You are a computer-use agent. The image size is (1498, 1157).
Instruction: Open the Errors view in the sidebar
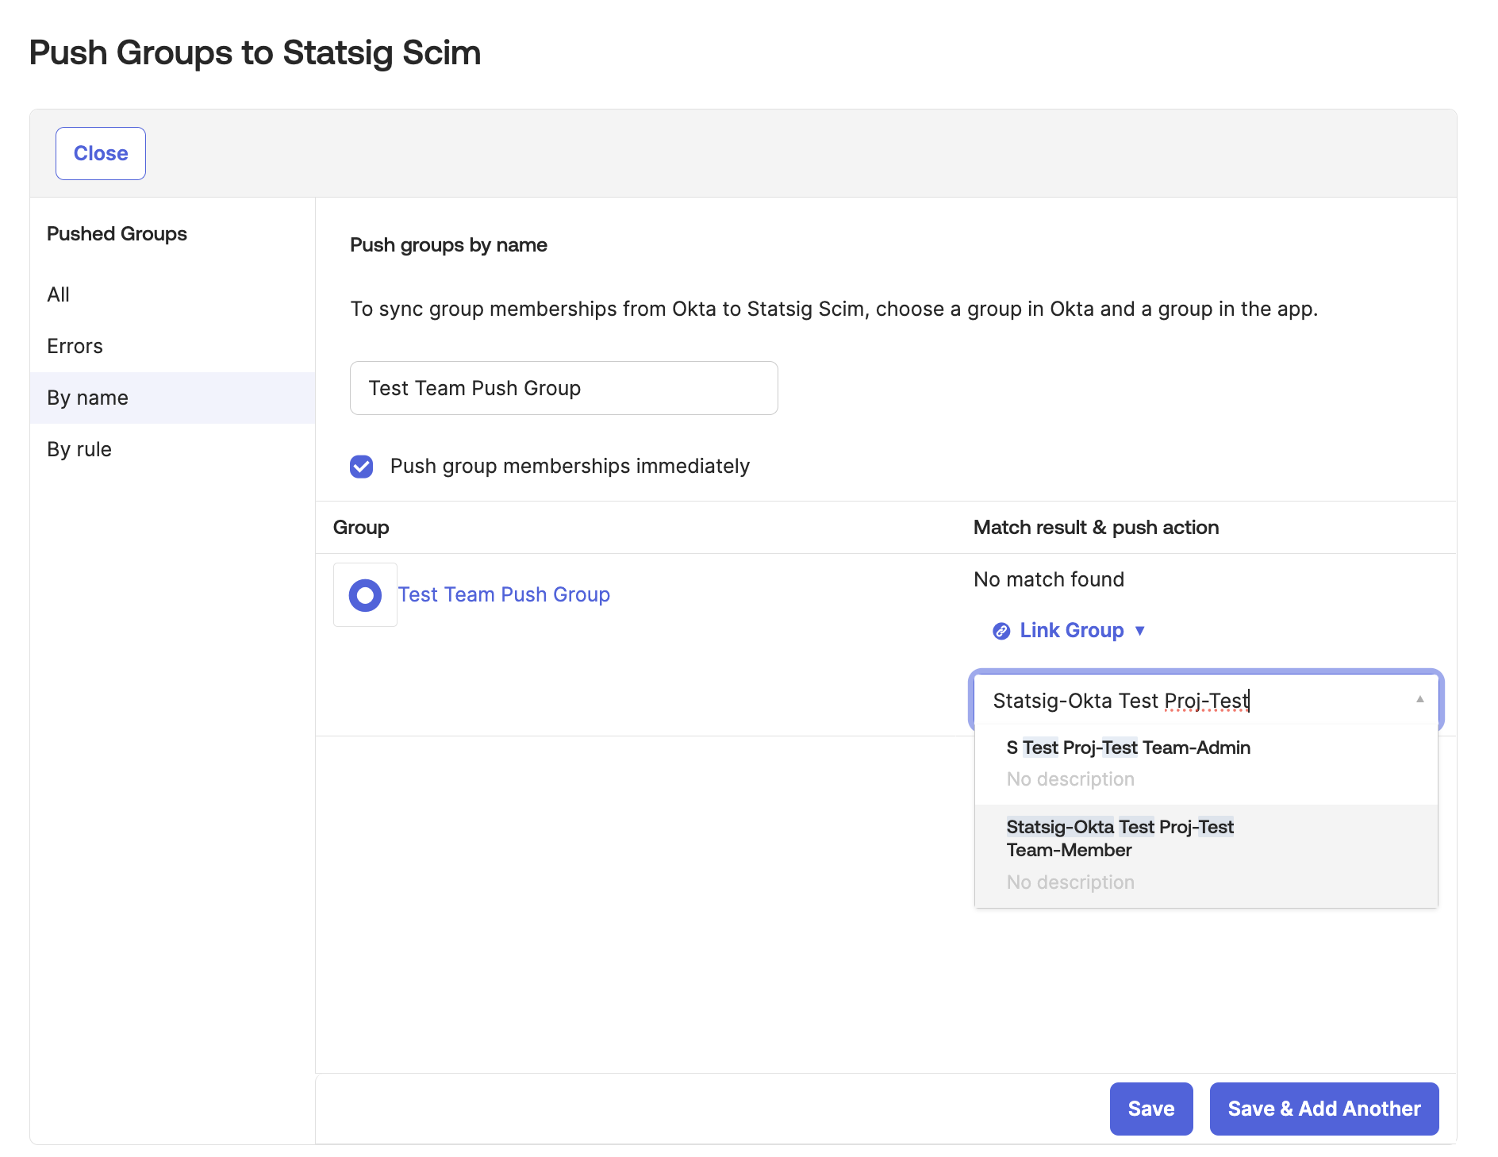click(75, 346)
